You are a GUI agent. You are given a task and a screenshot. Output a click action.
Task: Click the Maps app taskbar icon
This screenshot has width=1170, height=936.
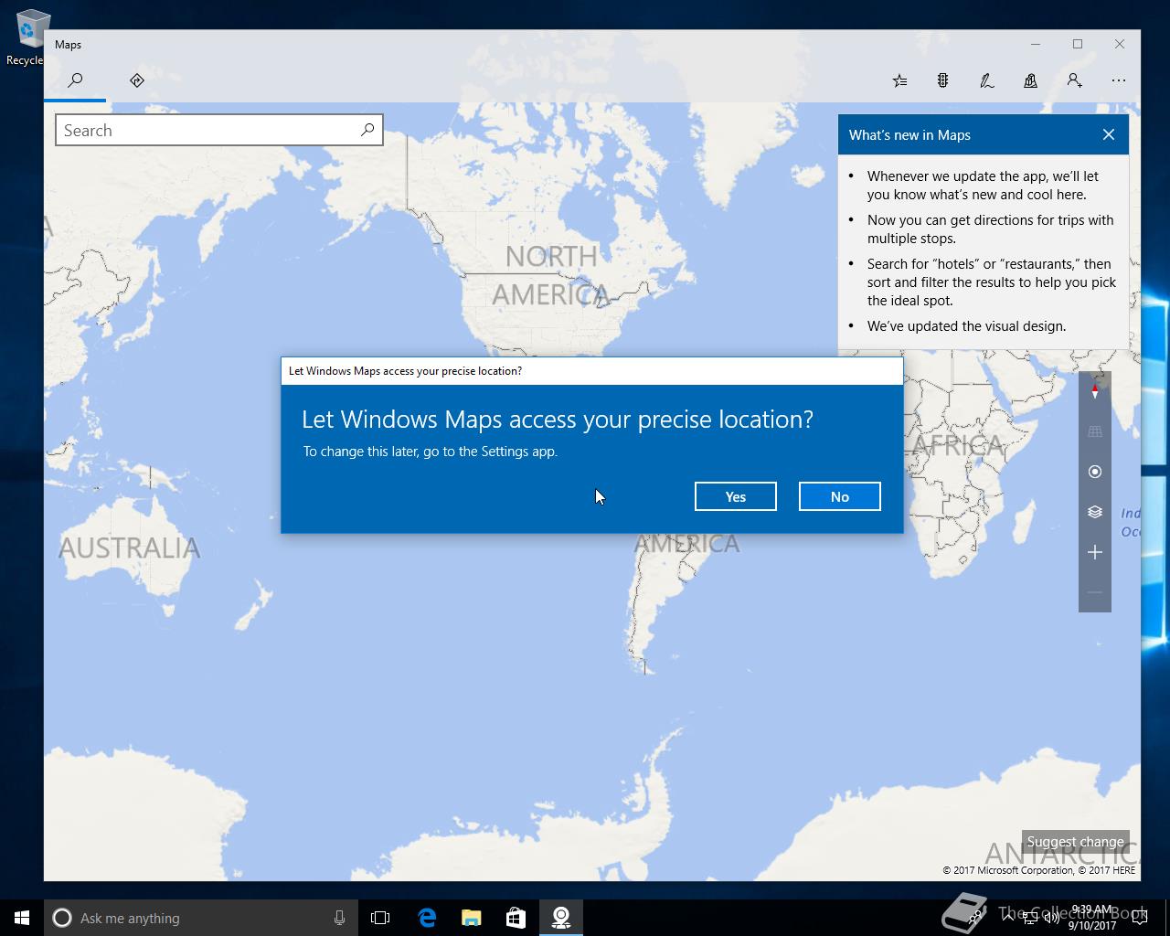tap(561, 918)
